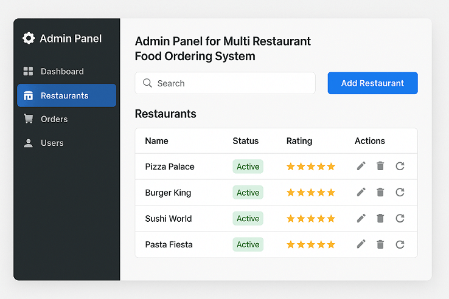Focus the Search input field
449x299 pixels.
[x=231, y=83]
